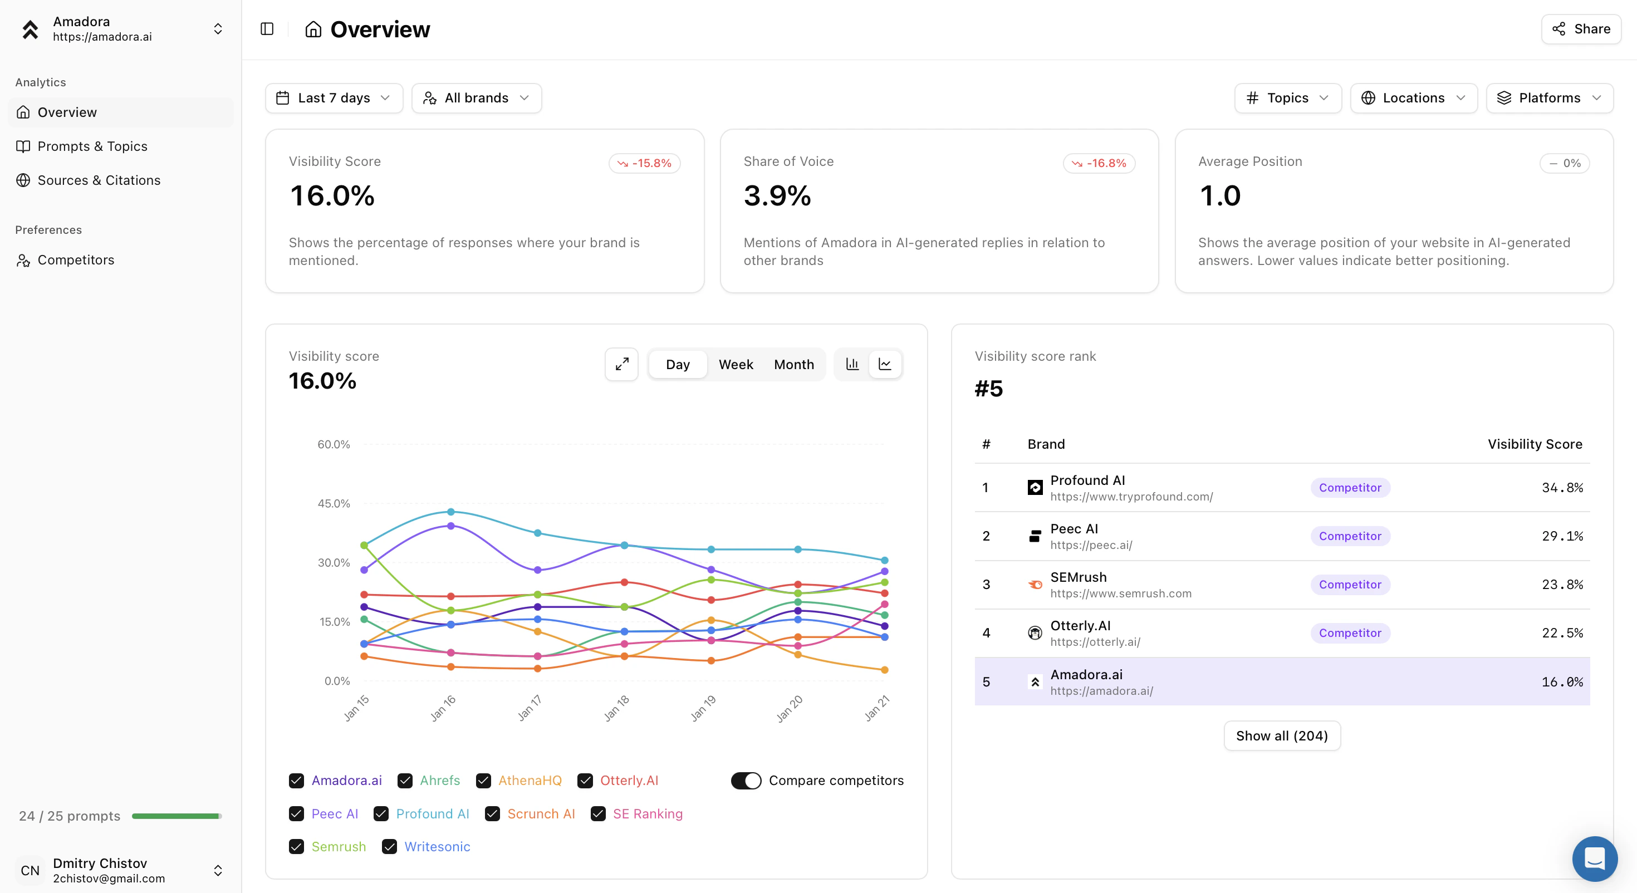The height and width of the screenshot is (893, 1637).
Task: Expand the Platforms filter dropdown
Action: tap(1548, 98)
